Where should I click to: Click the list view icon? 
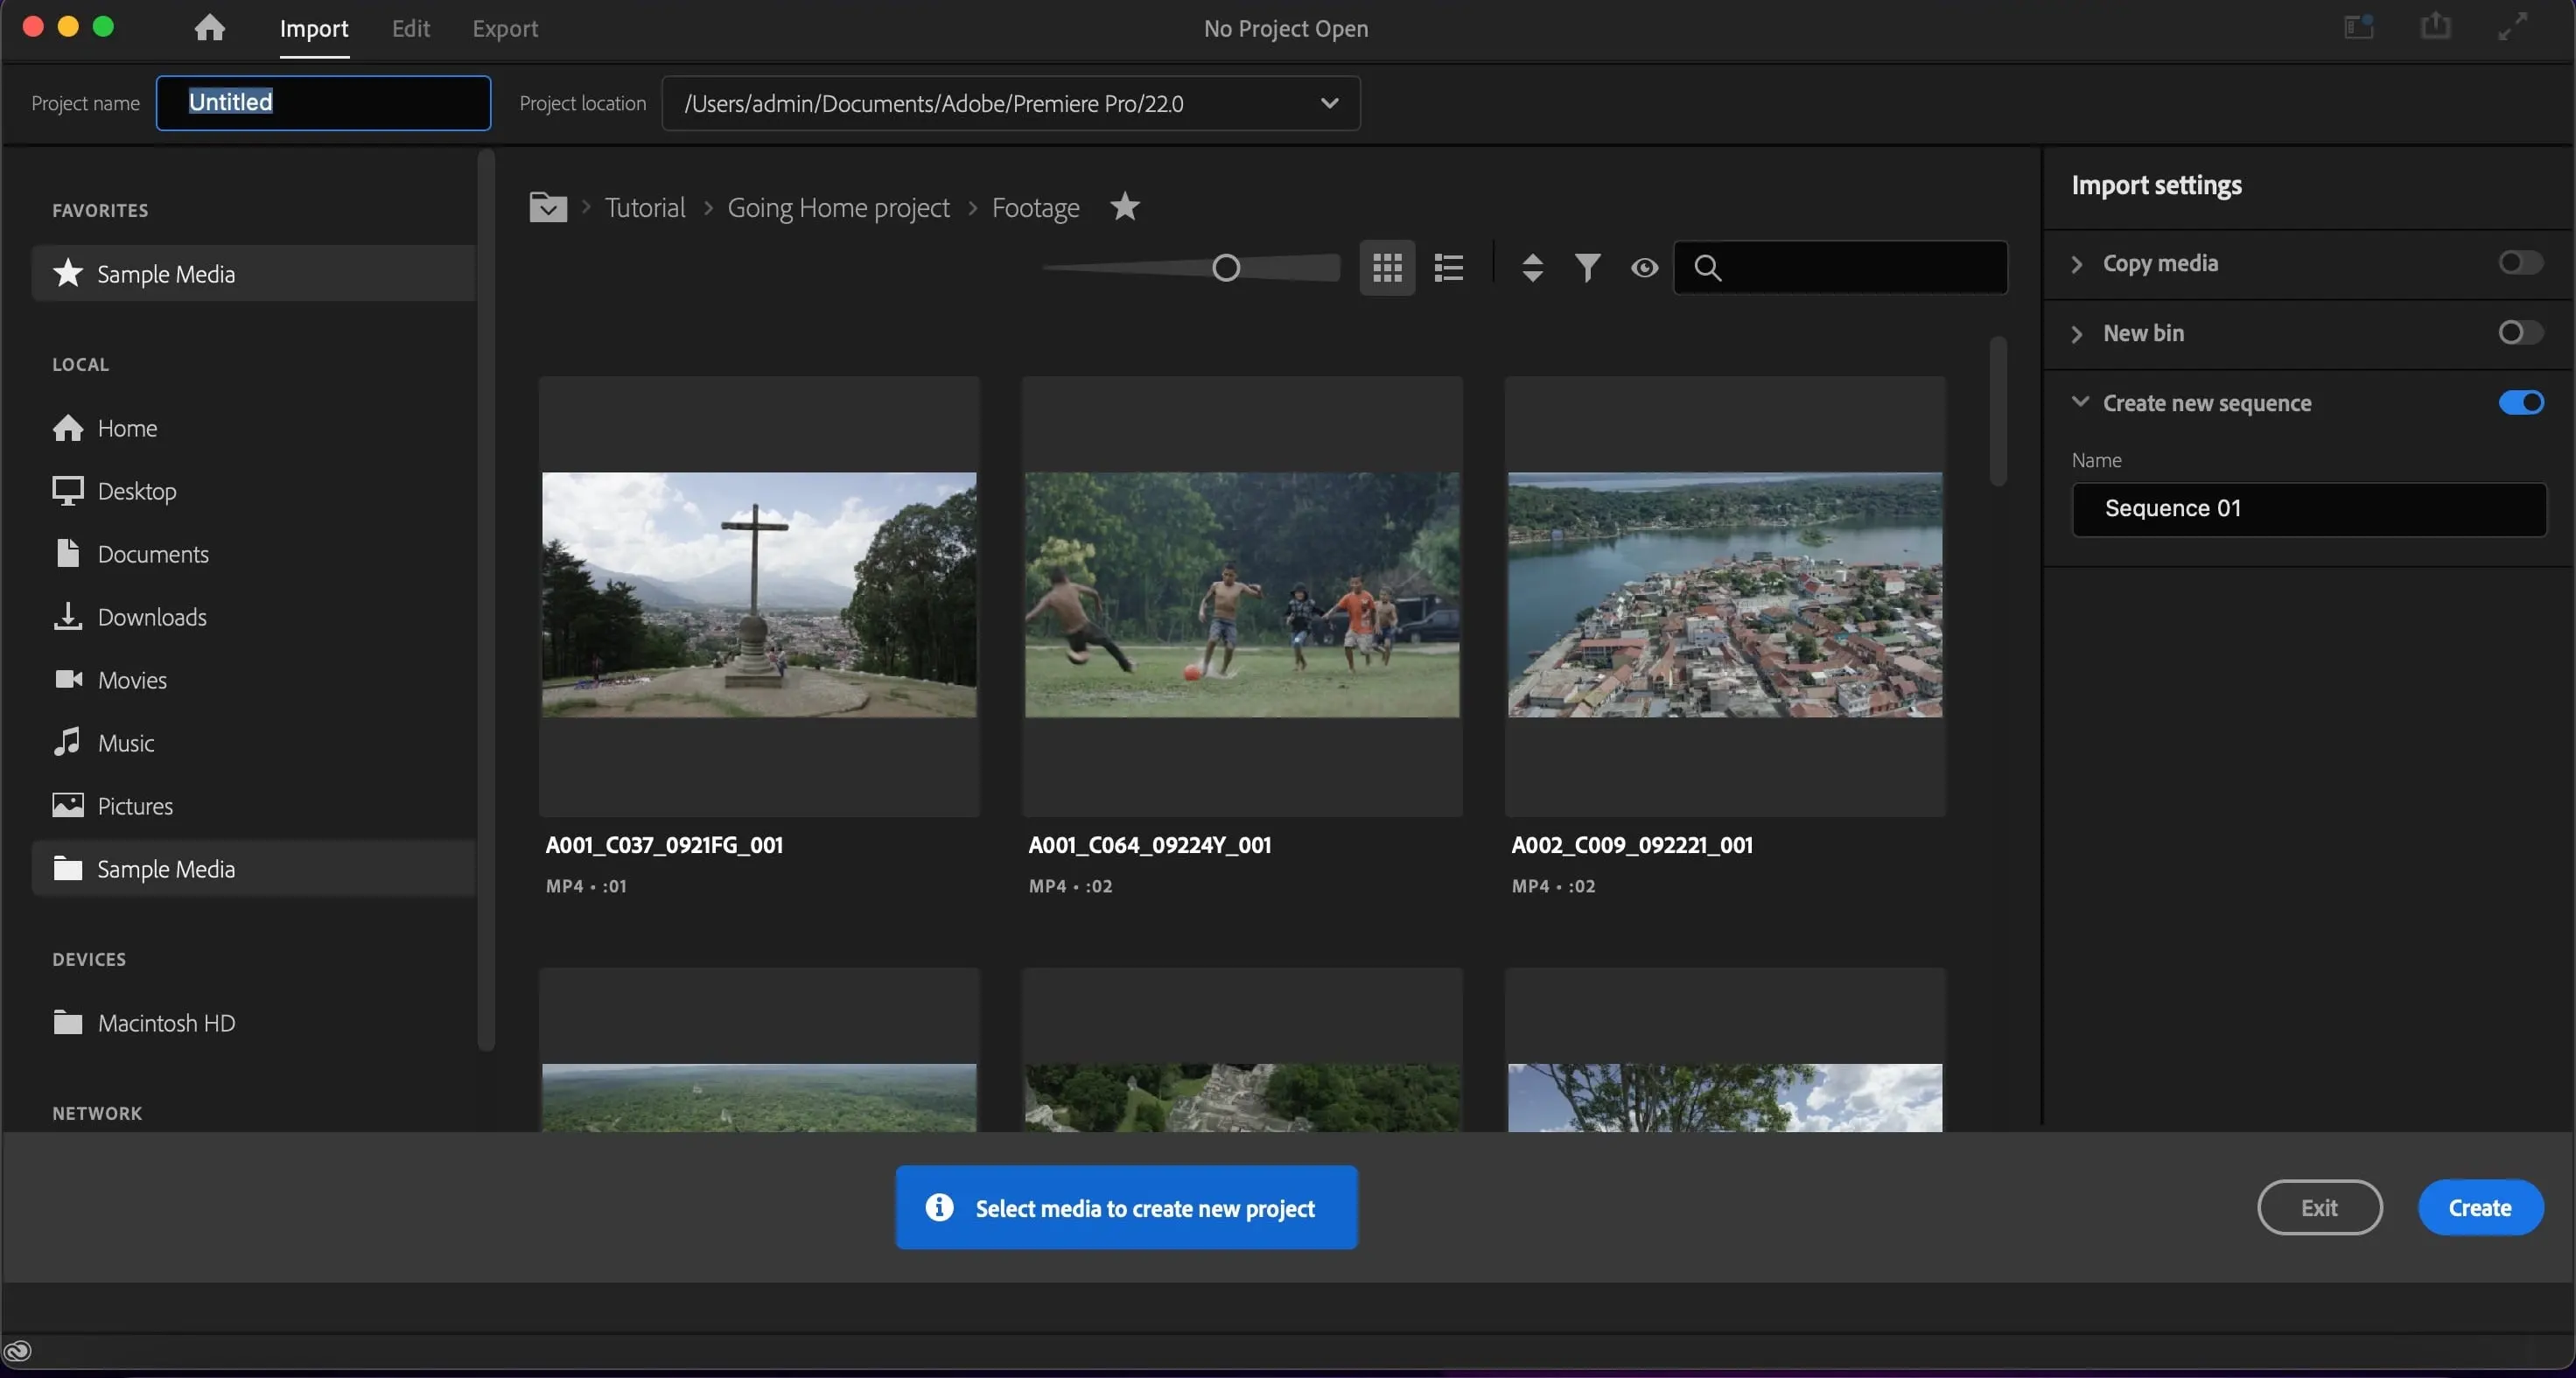pyautogui.click(x=1445, y=268)
